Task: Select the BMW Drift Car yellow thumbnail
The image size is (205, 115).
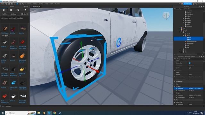Action: click(x=22, y=69)
